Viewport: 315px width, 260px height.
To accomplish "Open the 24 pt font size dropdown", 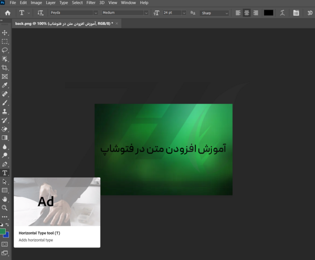I will [x=184, y=13].
